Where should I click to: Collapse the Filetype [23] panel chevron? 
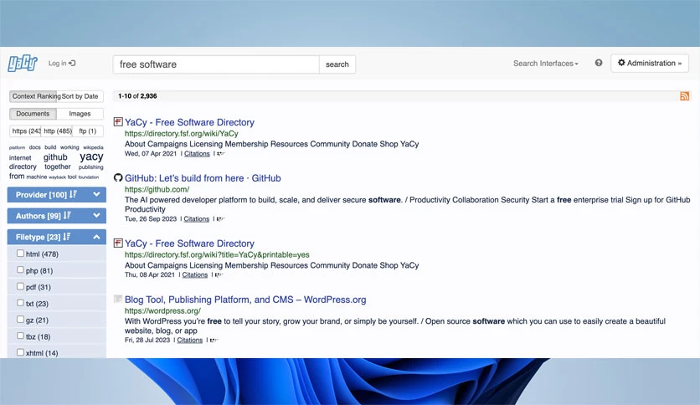tap(96, 237)
